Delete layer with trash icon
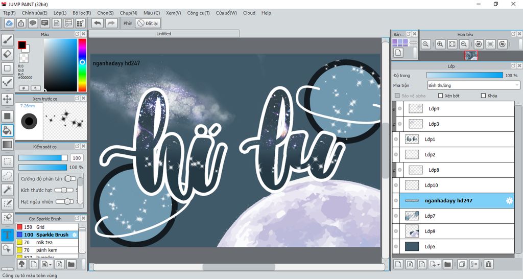This screenshot has width=523, height=279. pos(488,264)
